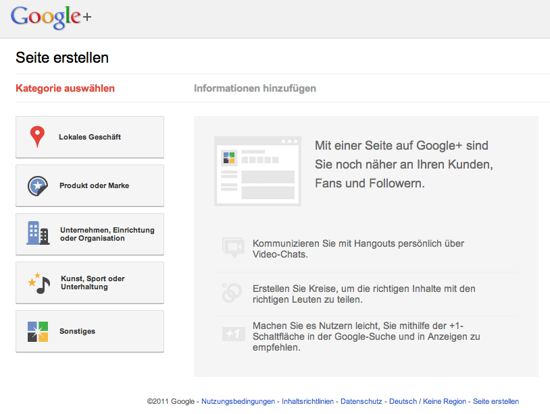
Task: Open the Inhaltsrichtlinien link
Action: tap(307, 401)
